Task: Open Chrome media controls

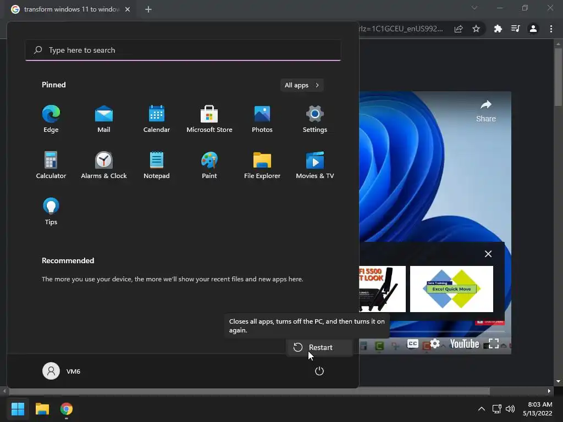Action: 516,29
